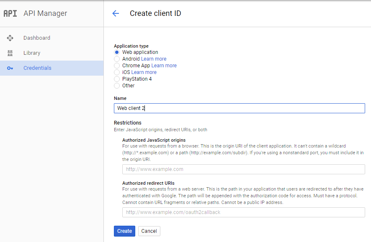Select the Android application type
This screenshot has height=242, width=371.
tap(117, 59)
